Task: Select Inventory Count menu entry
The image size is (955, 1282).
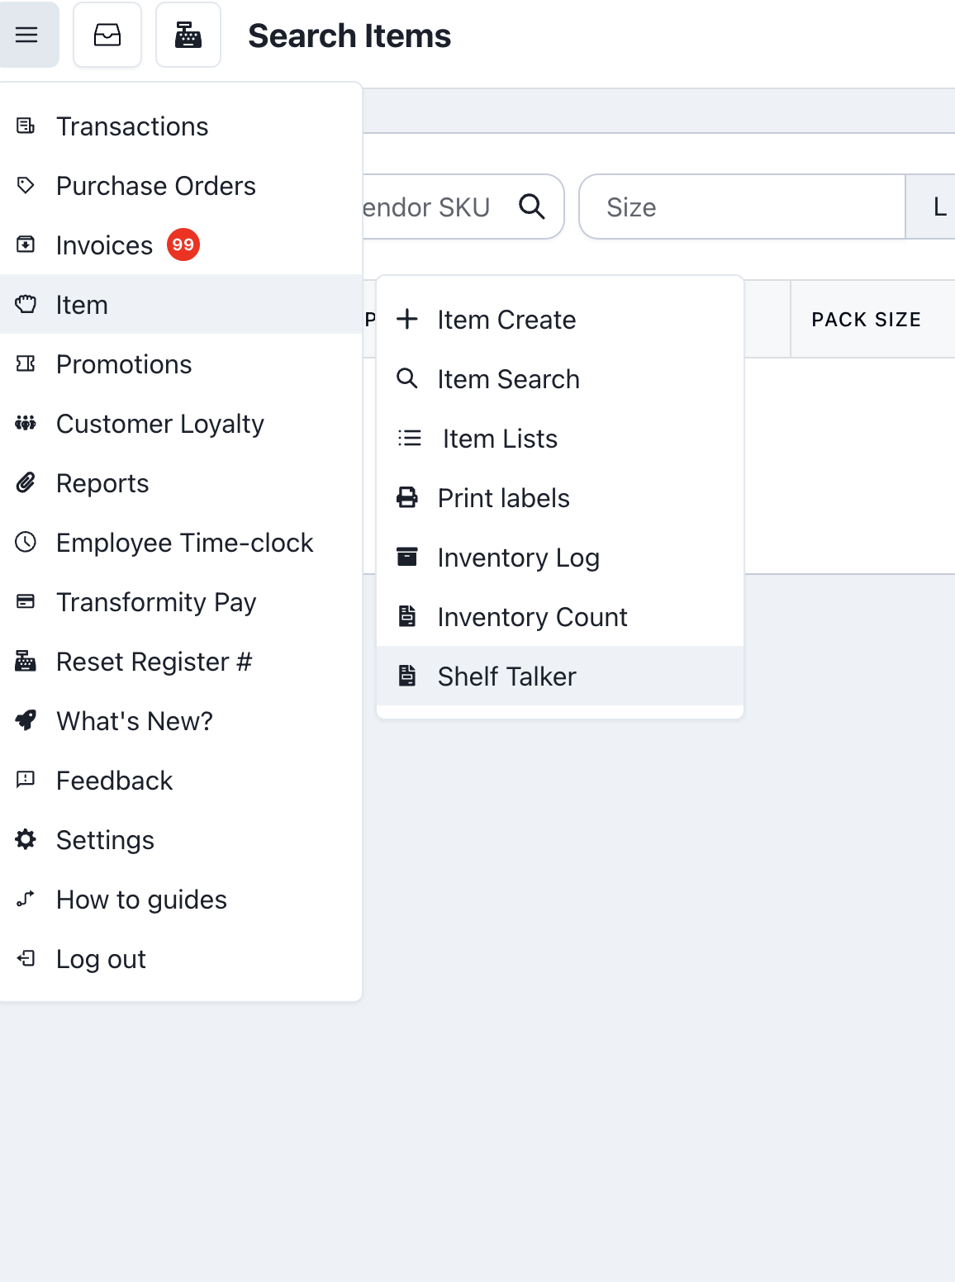Action: click(x=532, y=617)
